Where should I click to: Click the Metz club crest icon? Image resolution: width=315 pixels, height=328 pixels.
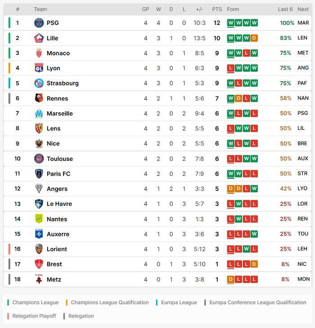click(x=39, y=279)
